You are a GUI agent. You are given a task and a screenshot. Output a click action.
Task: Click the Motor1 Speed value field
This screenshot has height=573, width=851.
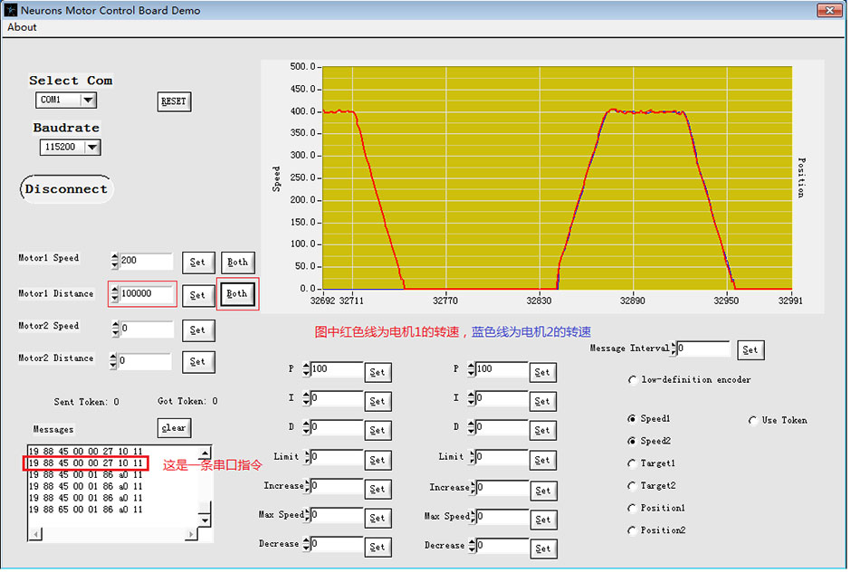146,261
